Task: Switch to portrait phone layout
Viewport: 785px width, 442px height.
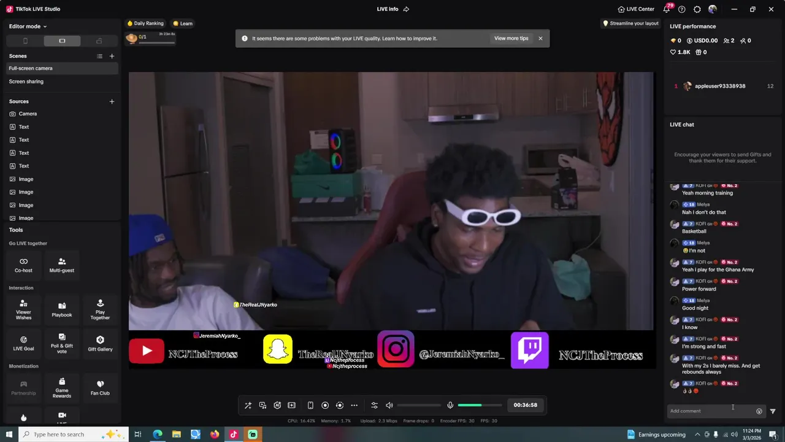Action: tap(25, 41)
